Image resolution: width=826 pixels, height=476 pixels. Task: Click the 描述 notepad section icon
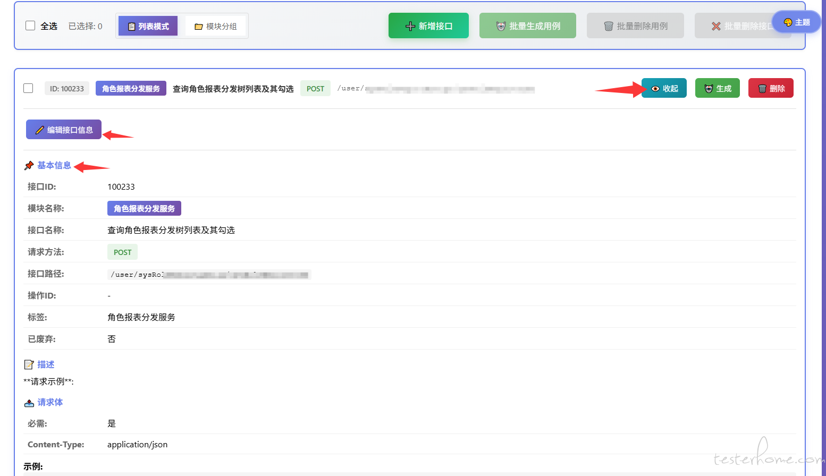coord(29,364)
